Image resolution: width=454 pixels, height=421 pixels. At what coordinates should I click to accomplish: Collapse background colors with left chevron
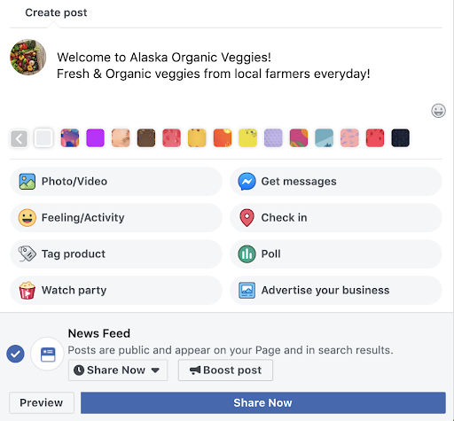point(20,138)
